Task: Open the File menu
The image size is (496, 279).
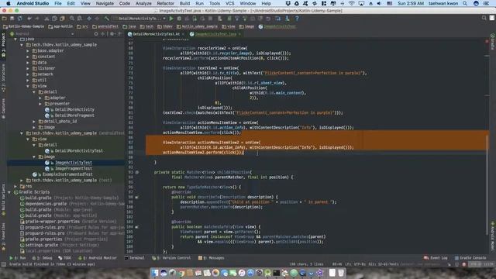Action: pos(58,3)
